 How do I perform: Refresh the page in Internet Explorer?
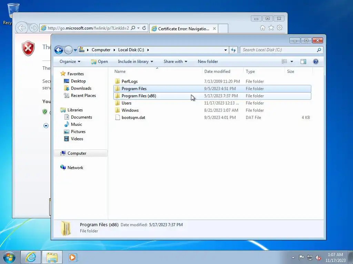(144, 28)
